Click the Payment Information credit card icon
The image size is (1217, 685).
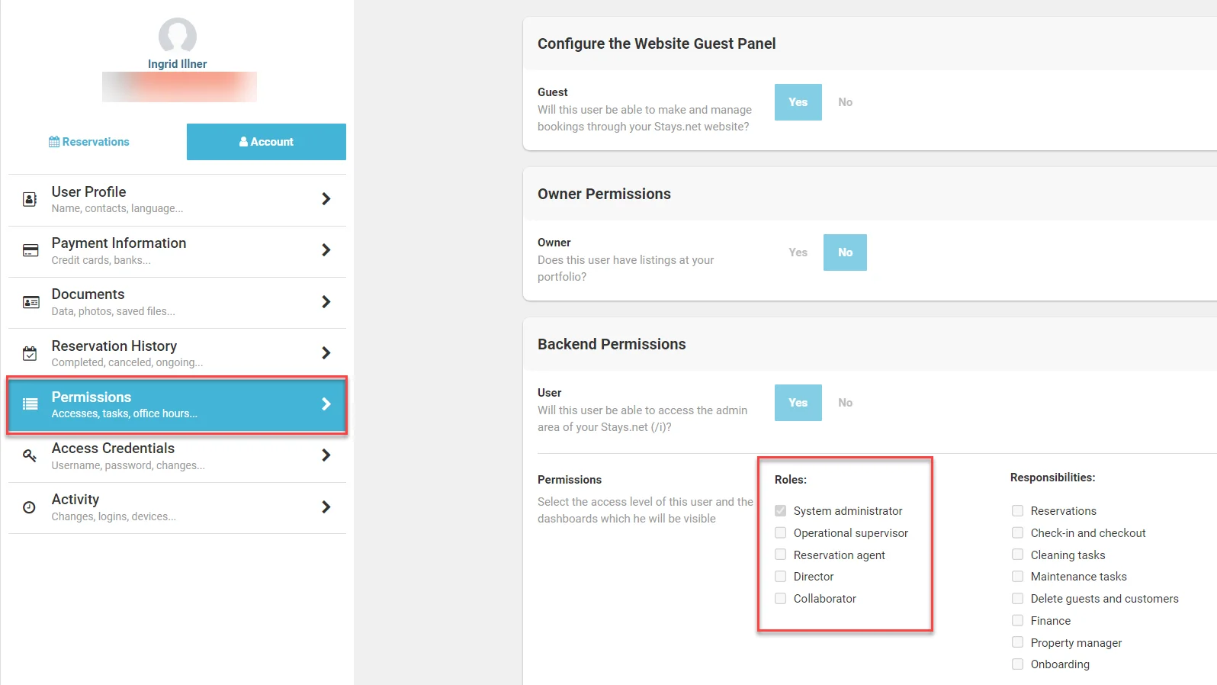(31, 250)
